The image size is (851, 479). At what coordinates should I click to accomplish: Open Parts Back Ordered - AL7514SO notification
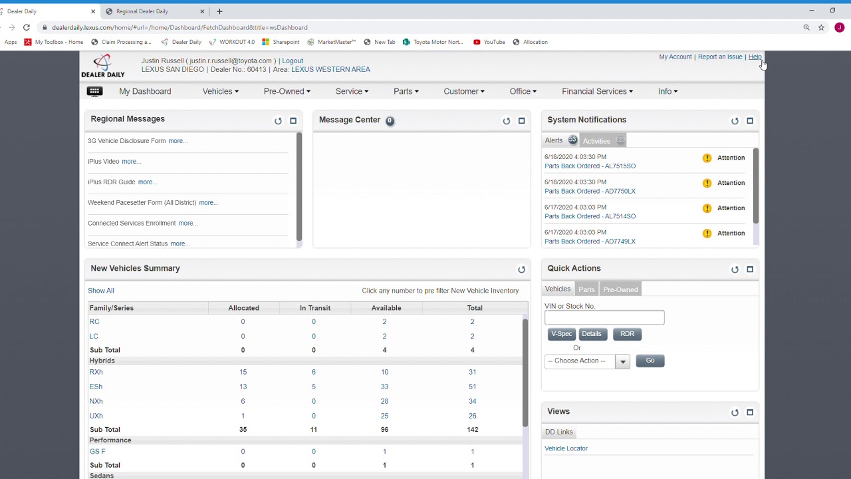pyautogui.click(x=590, y=216)
